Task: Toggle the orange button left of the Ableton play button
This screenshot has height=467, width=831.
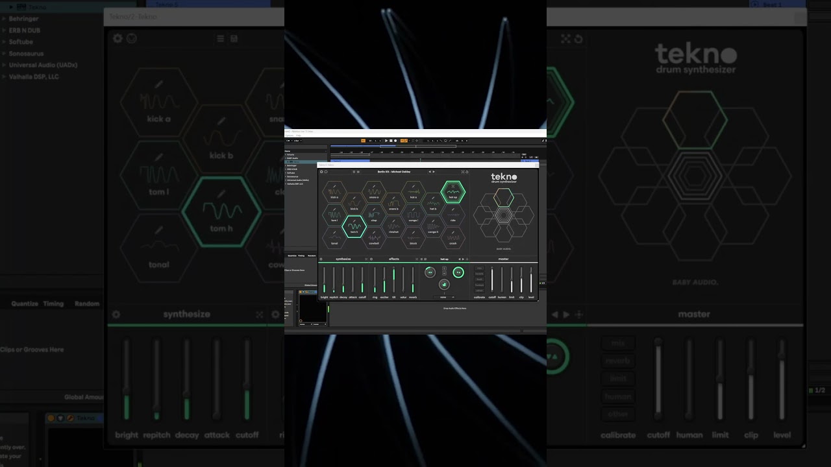Action: click(x=364, y=141)
